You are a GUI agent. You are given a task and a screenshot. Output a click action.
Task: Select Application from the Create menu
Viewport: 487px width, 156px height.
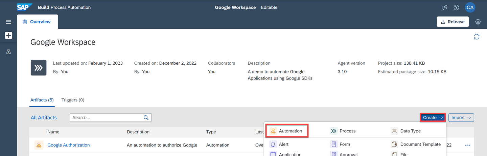tap(285, 154)
